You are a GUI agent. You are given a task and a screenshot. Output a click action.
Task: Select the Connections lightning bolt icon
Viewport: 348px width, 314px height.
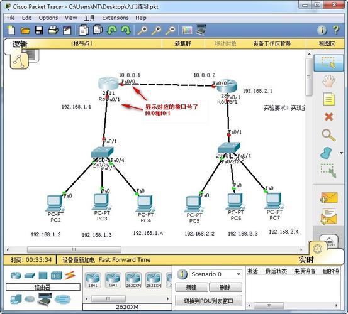[70, 275]
